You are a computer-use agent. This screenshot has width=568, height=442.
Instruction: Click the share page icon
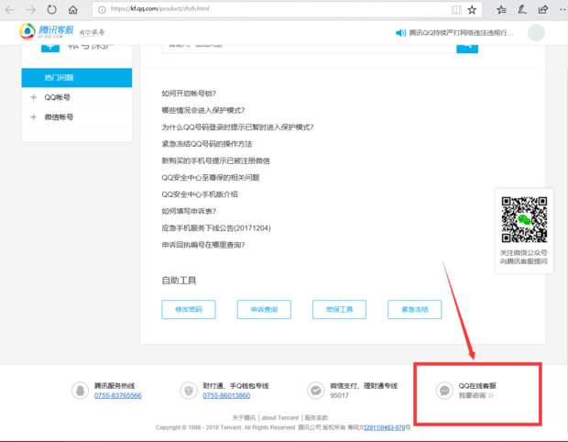[x=542, y=10]
